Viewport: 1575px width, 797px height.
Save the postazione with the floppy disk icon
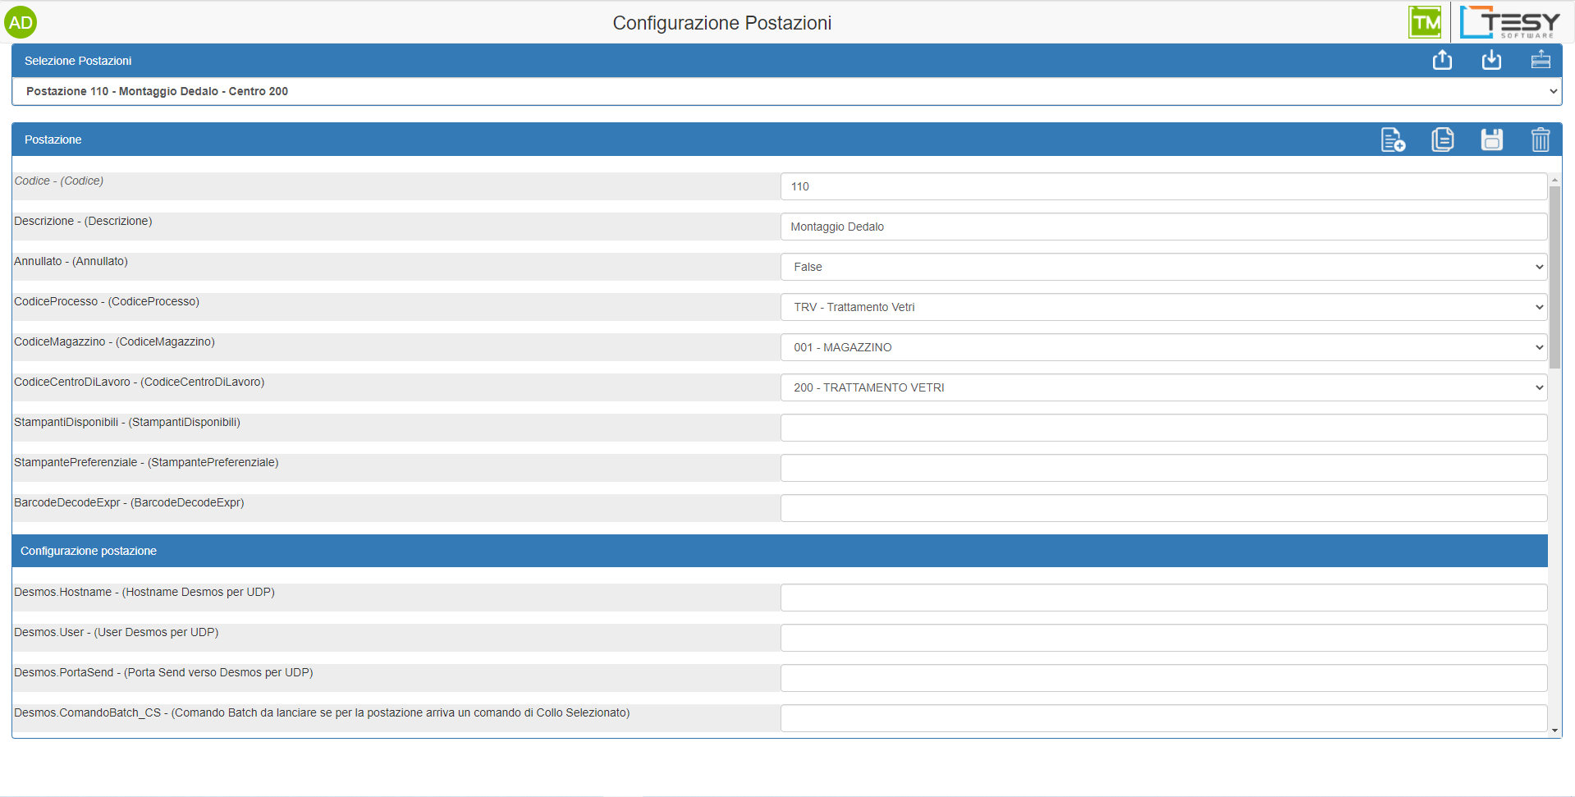[1491, 140]
